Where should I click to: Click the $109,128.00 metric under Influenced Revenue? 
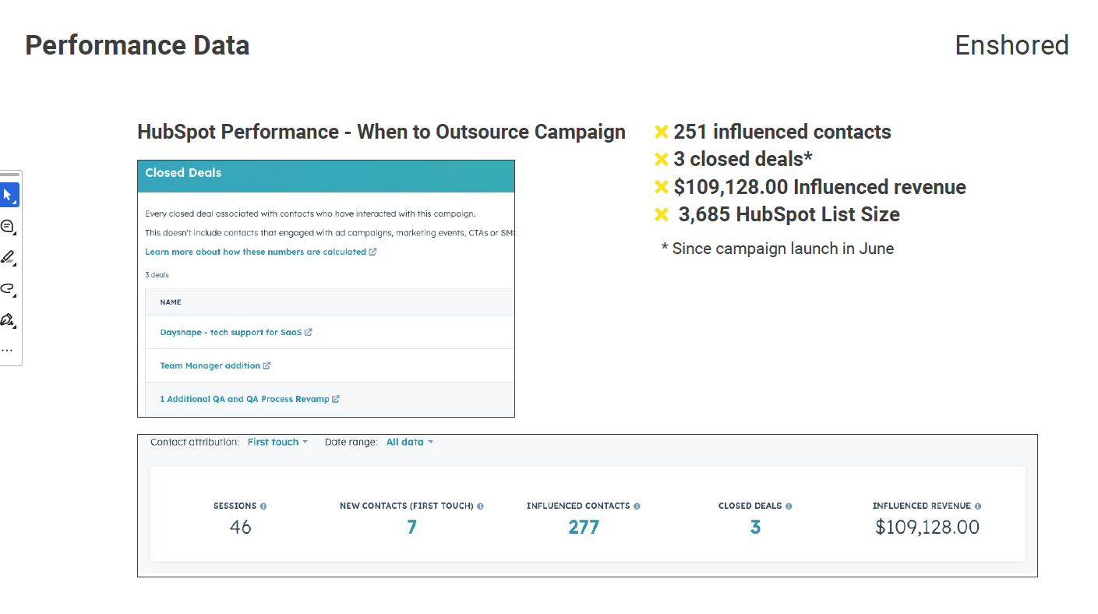(927, 528)
